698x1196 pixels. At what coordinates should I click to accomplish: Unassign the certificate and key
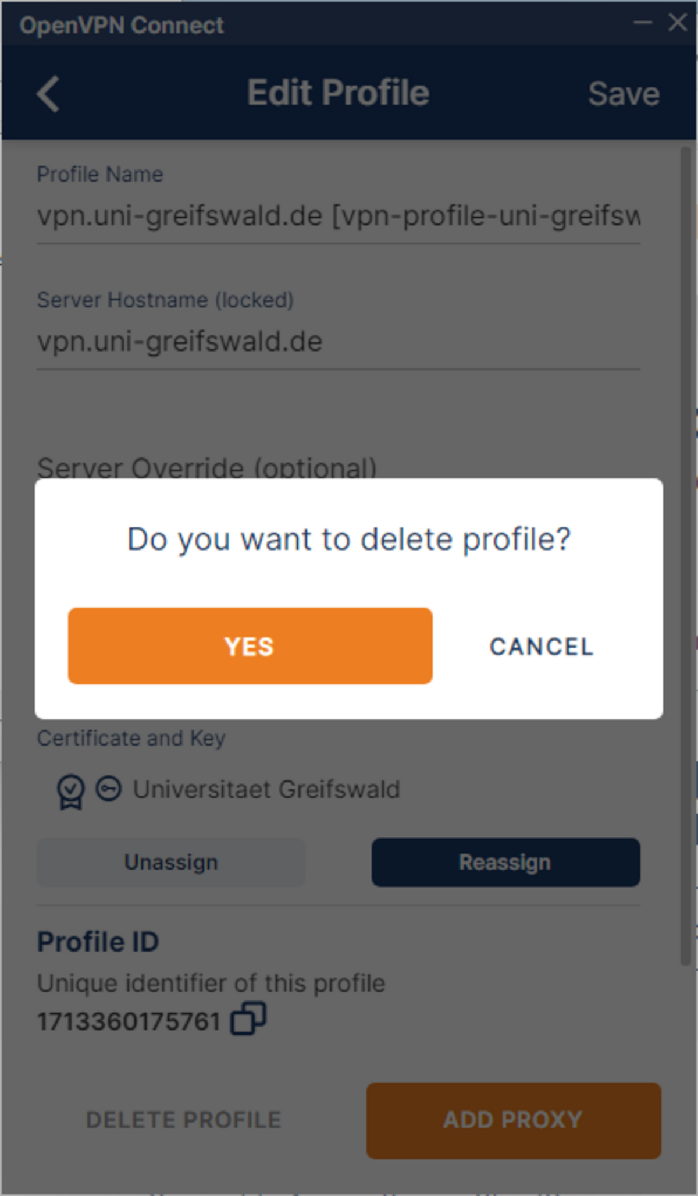tap(170, 862)
